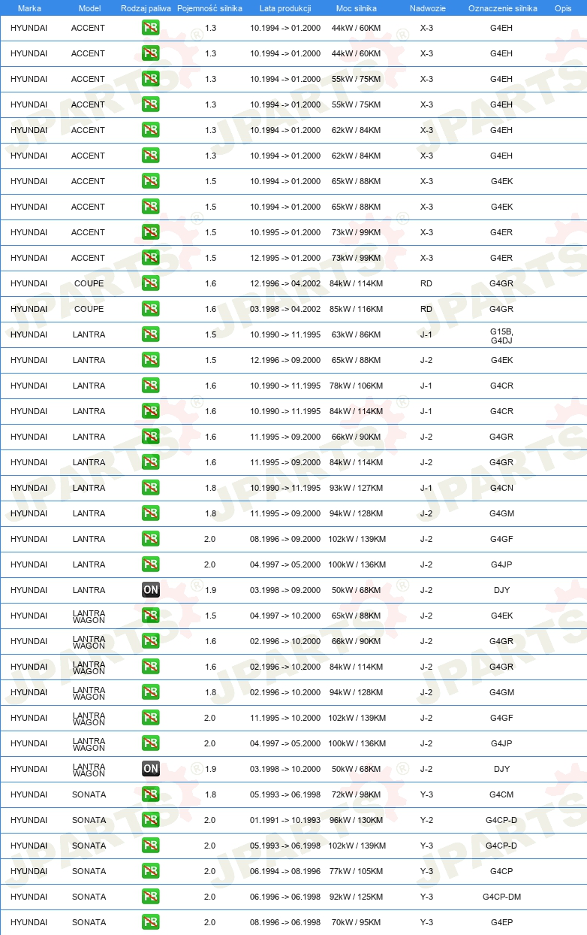Click the petrol icon in the LANTRA WAGON 94kW / 128KM row
The image size is (587, 935).
click(x=151, y=692)
